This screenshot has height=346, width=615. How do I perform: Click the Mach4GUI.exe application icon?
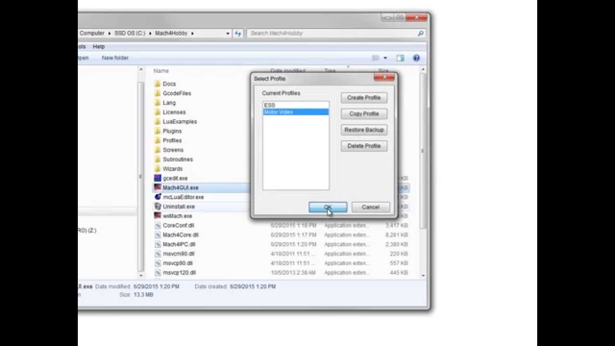click(x=157, y=187)
